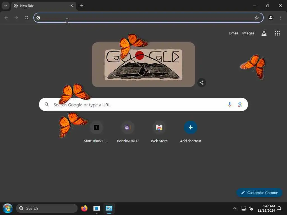Minimize the Chrome window
Image resolution: width=287 pixels, height=215 pixels.
click(x=254, y=6)
